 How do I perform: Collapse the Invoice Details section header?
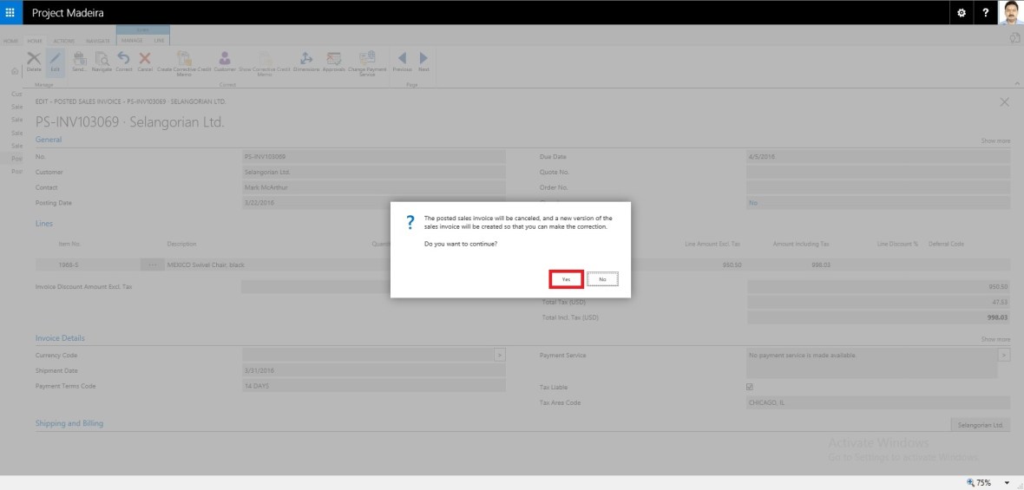(60, 338)
